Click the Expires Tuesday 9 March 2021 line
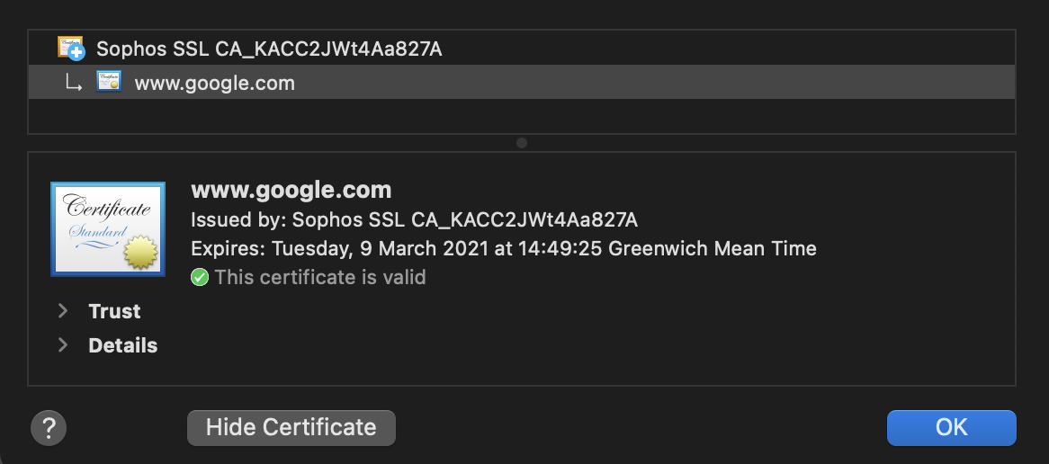Viewport: 1049px width, 464px height. tap(504, 249)
